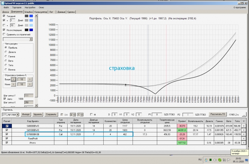This screenshot has height=164, width=249.
Task: Click the left panel scrollbar down arrow
Action: point(36,105)
